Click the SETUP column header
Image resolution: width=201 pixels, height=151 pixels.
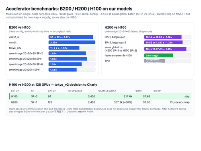[15, 91]
